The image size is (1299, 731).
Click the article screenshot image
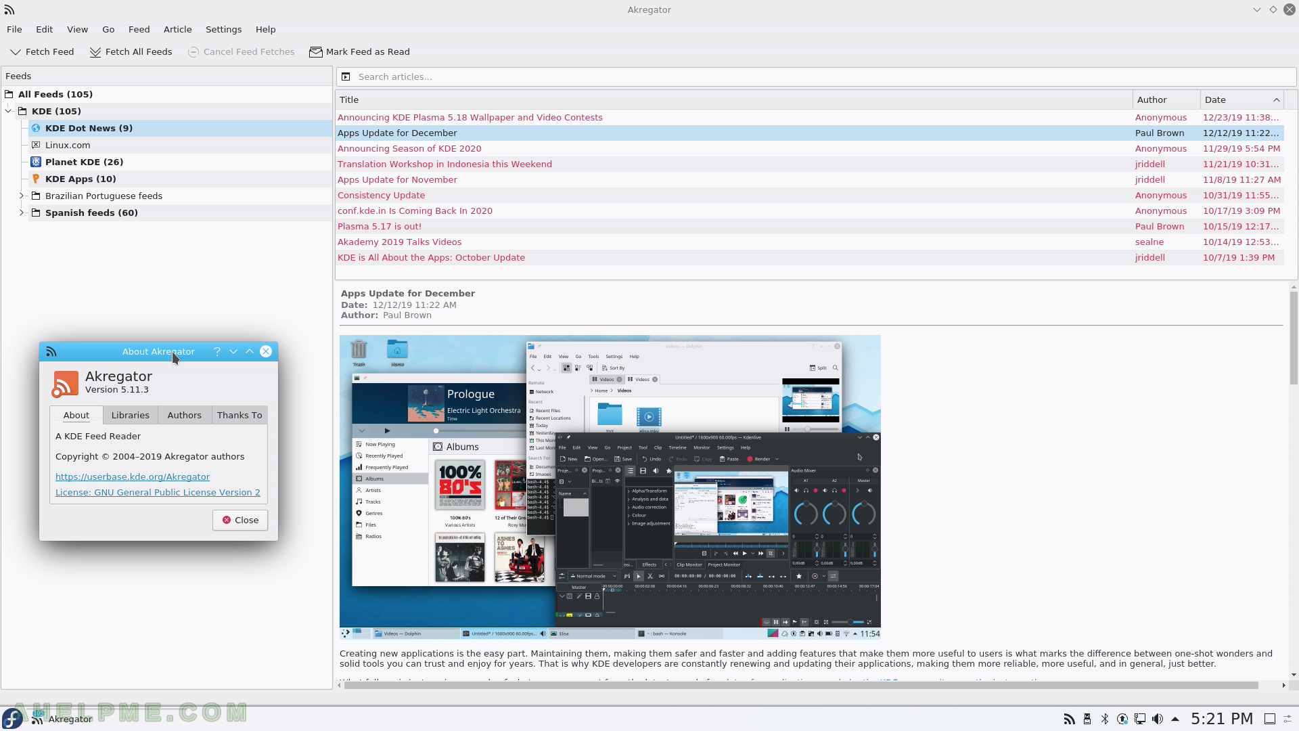tap(610, 487)
